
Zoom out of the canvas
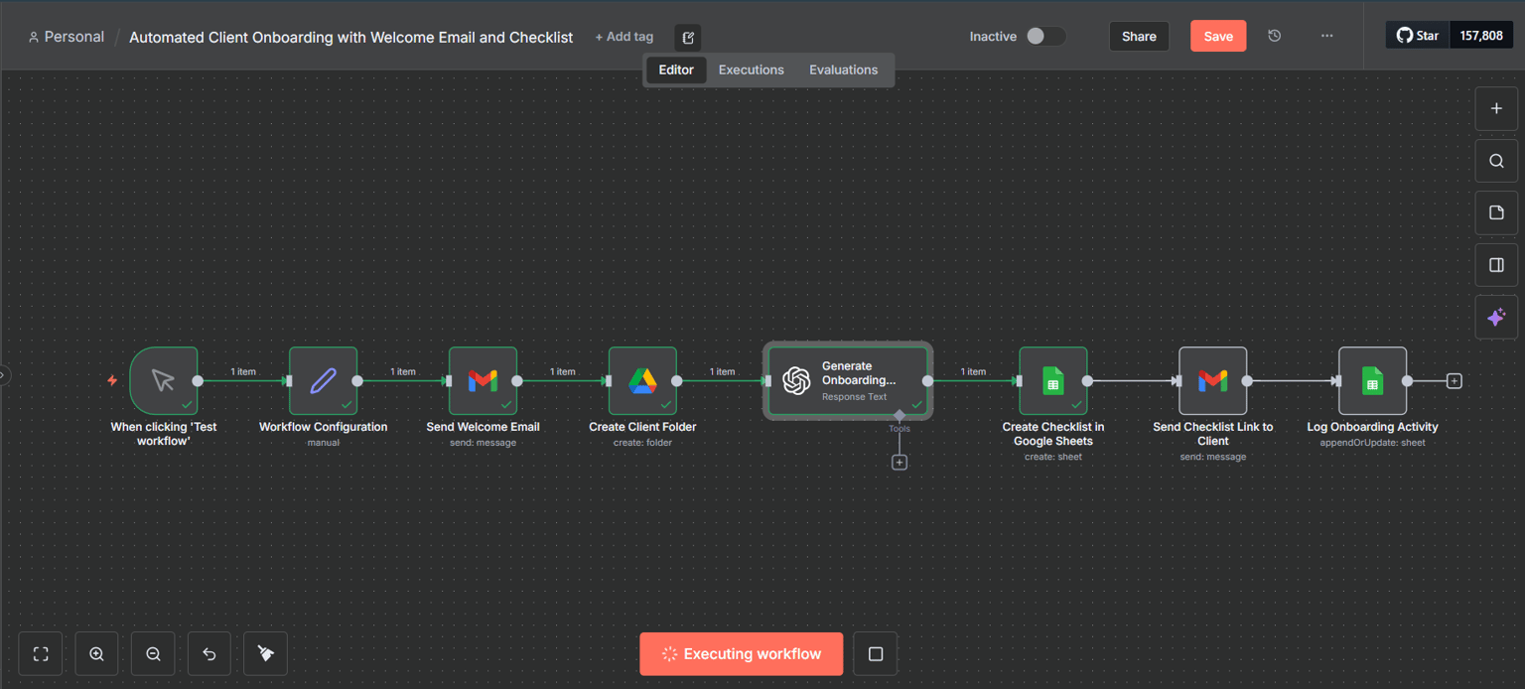[x=153, y=654]
